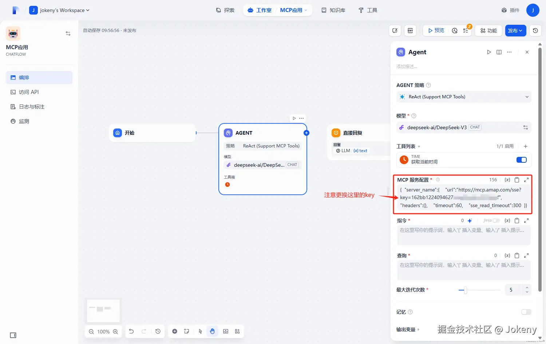Viewport: 546px width, 344px height.
Task: Open the app settings sliders icon beside the MCP应用 avatar
Action: (68, 33)
